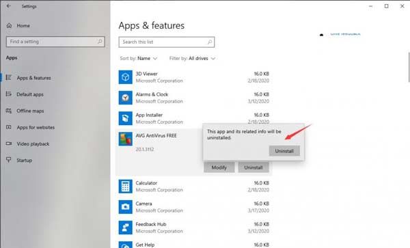Click the Modify button for AVG

pos(219,167)
